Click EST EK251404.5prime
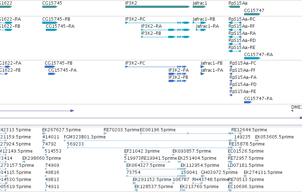Image resolution: width=302 pixels, height=192 pixels. pyautogui.click(x=197, y=158)
